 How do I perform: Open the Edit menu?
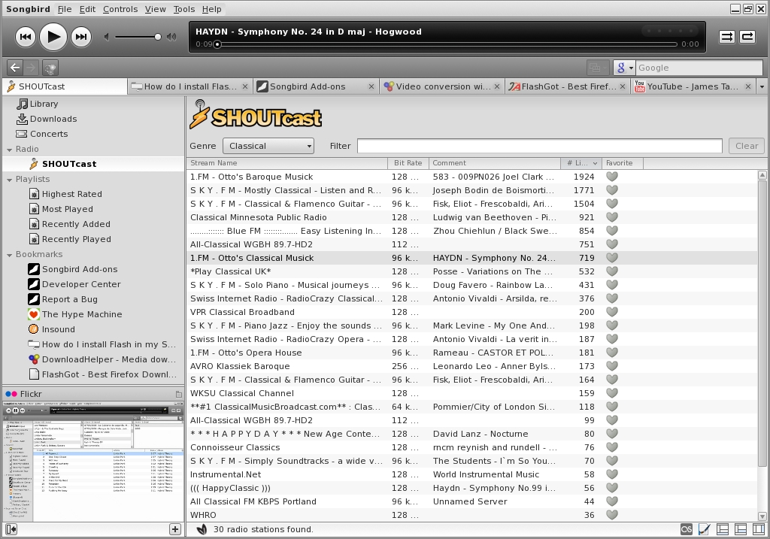pyautogui.click(x=87, y=9)
